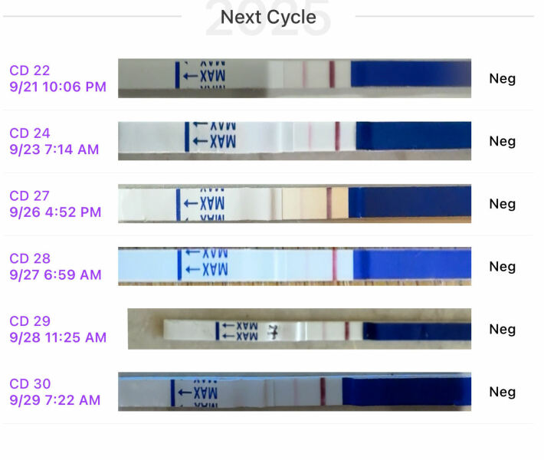Open the CD 27 test strip photo
This screenshot has height=460, width=544.
pos(294,204)
